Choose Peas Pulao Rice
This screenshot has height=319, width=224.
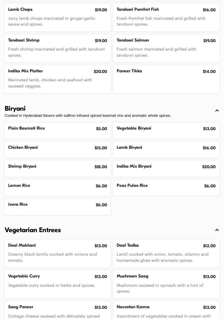pyautogui.click(x=166, y=188)
